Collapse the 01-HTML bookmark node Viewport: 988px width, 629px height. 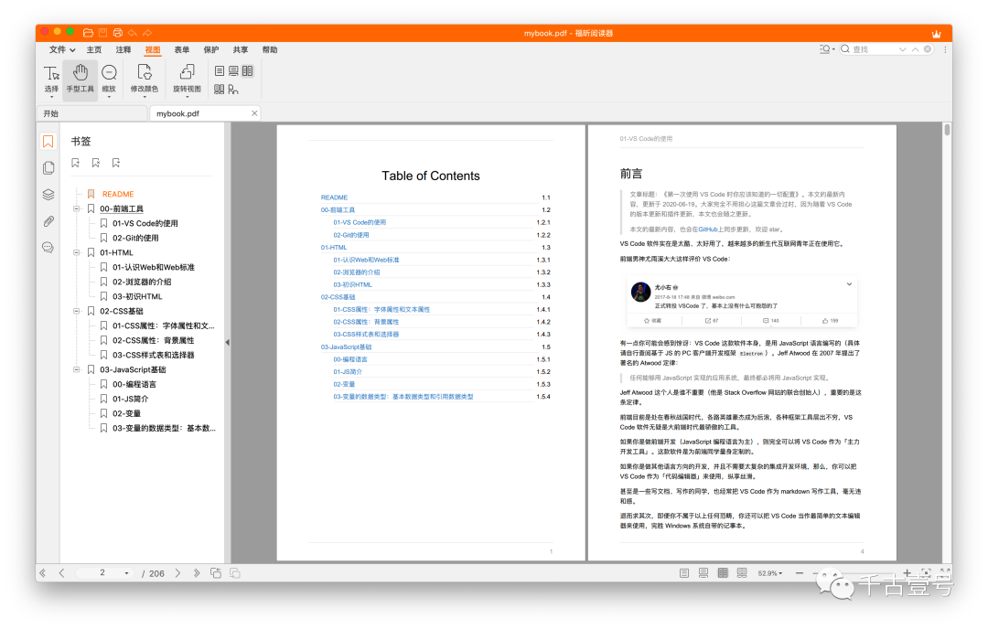coord(76,252)
